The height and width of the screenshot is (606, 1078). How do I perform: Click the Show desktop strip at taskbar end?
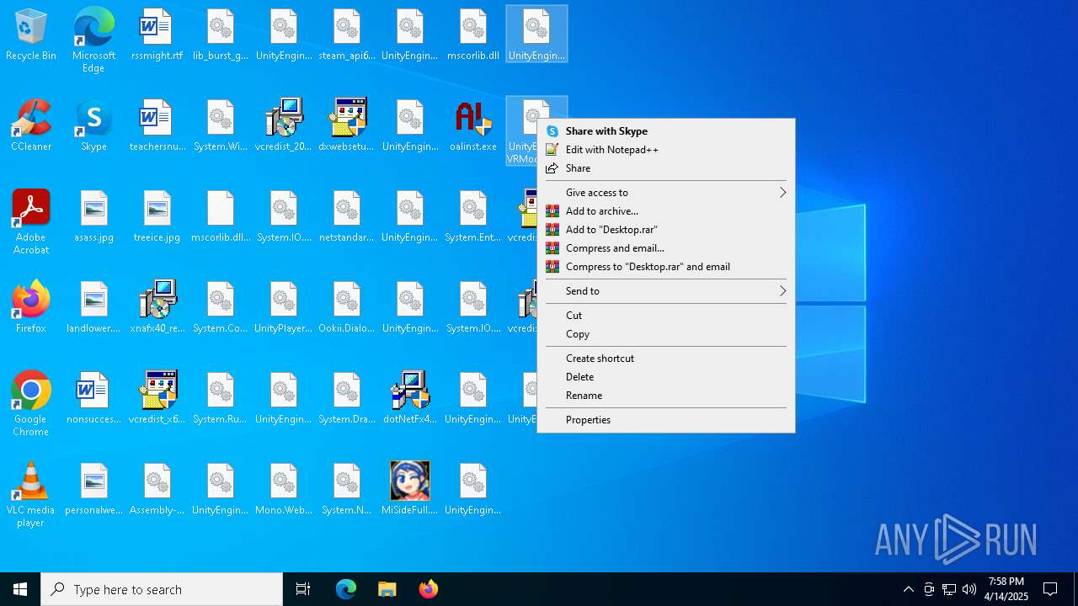(1075, 589)
